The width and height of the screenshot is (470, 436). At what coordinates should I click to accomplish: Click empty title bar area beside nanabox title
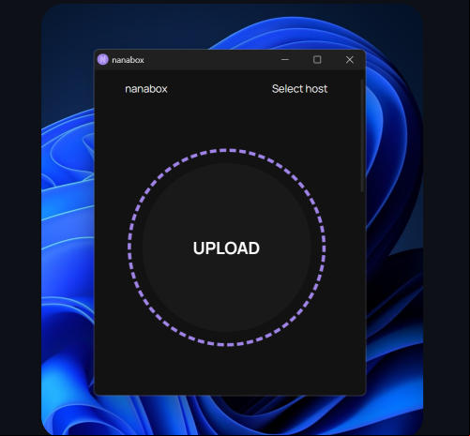pos(209,59)
